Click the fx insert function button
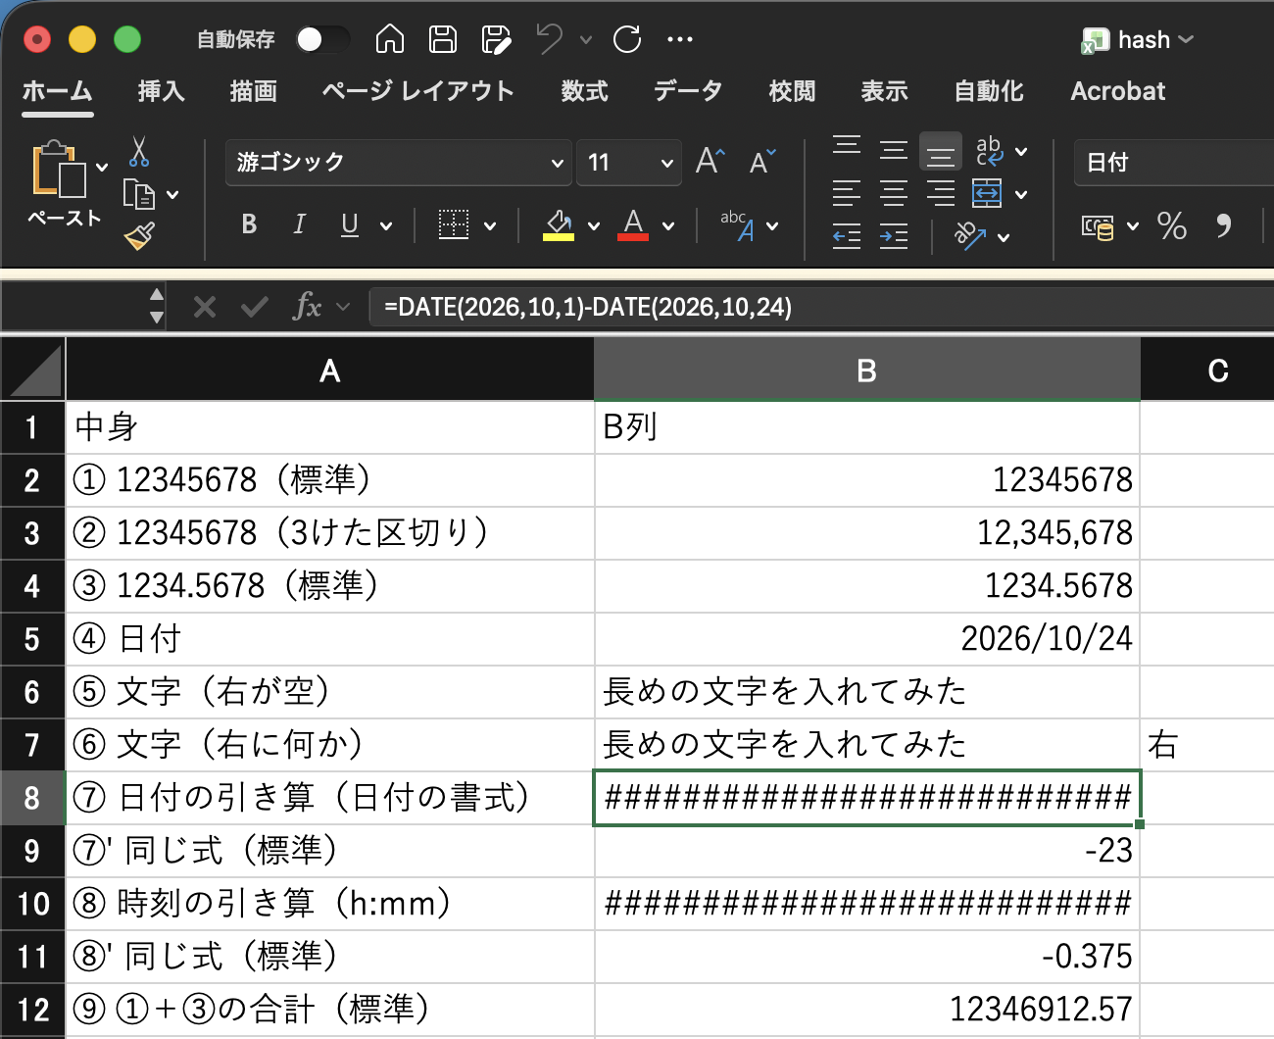This screenshot has width=1274, height=1039. (307, 307)
